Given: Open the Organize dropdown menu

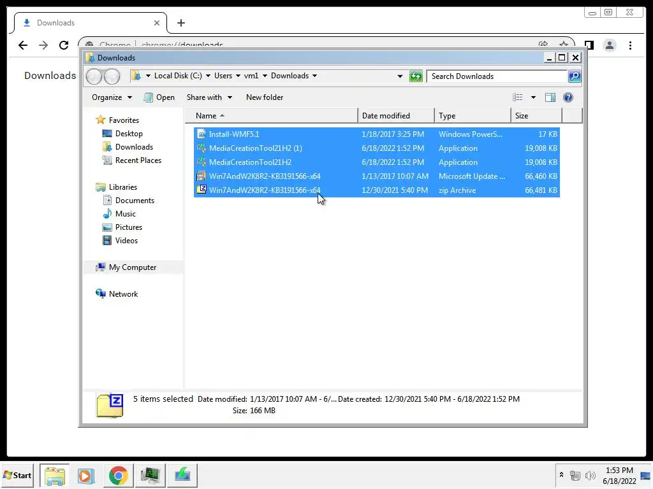Looking at the screenshot, I should point(112,97).
